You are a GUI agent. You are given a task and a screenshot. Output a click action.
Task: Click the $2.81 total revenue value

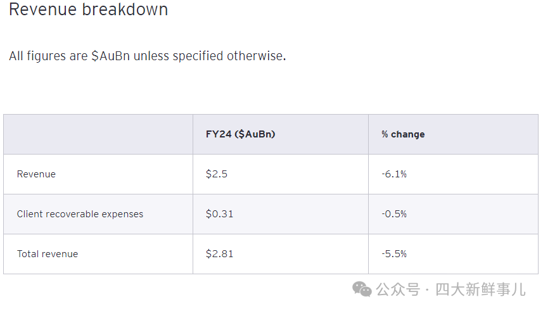coord(220,254)
